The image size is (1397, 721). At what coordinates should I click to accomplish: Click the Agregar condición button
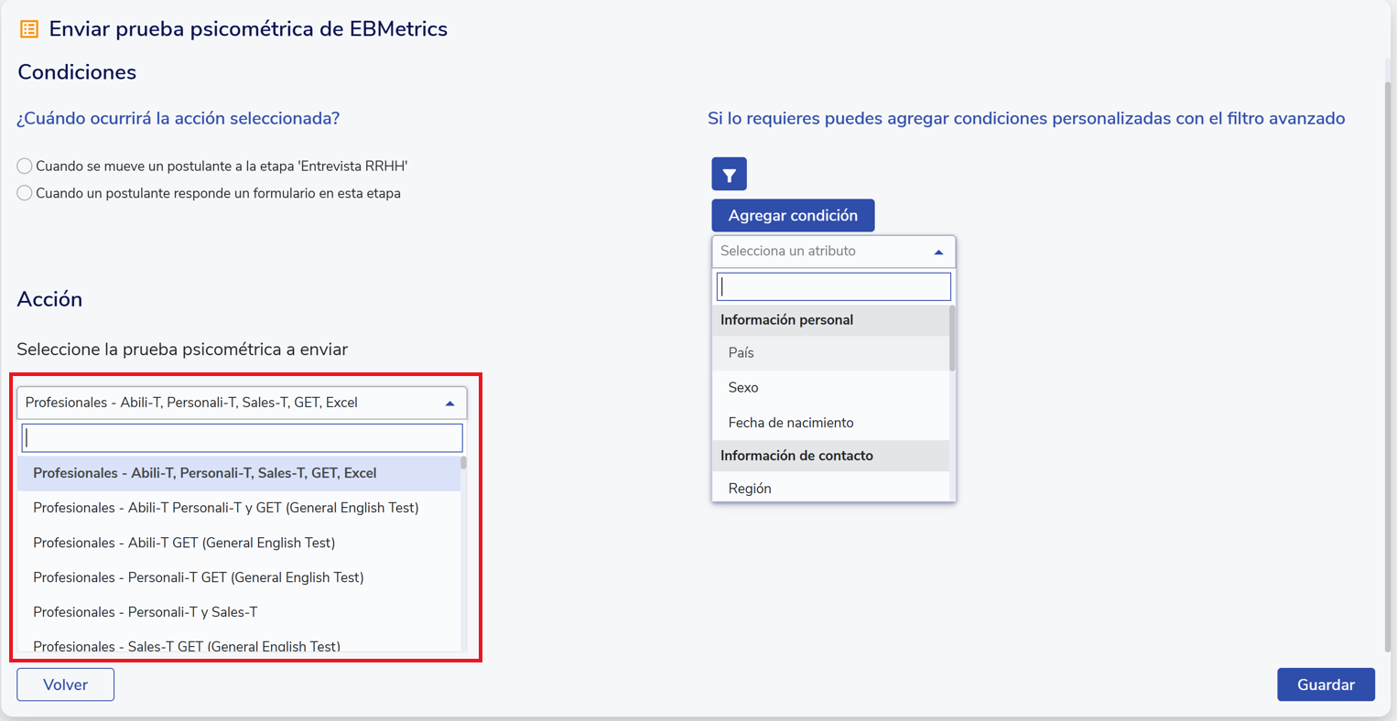point(793,215)
